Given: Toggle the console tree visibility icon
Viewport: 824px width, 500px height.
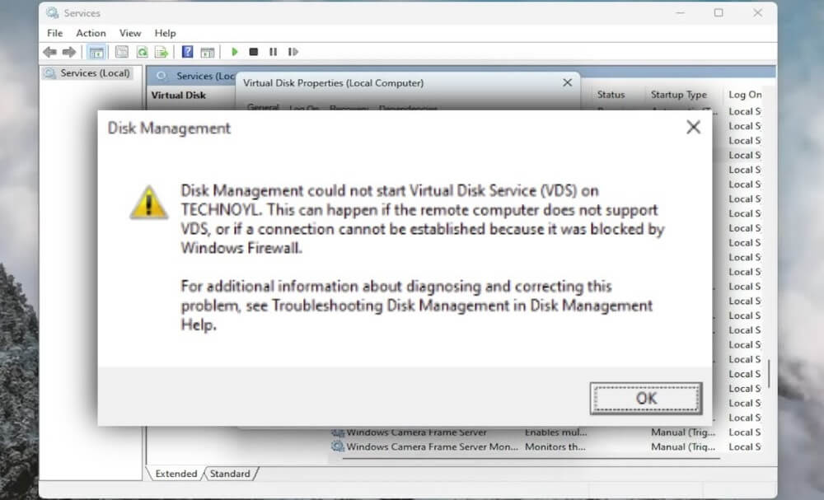Looking at the screenshot, I should coord(96,51).
